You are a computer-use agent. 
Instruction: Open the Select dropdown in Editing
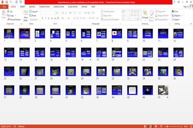click(x=176, y=20)
